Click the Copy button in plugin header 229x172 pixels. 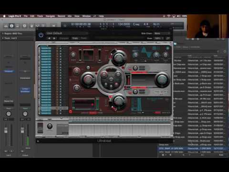tap(75, 38)
